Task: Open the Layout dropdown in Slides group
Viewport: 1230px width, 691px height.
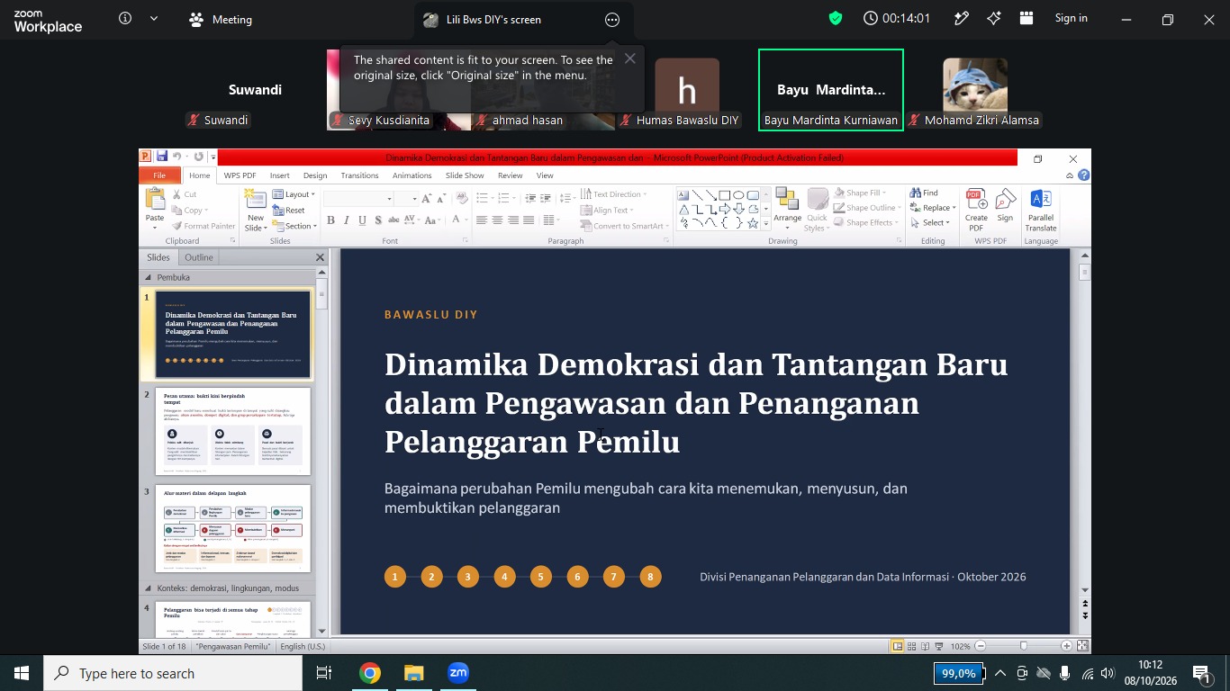Action: point(294,194)
